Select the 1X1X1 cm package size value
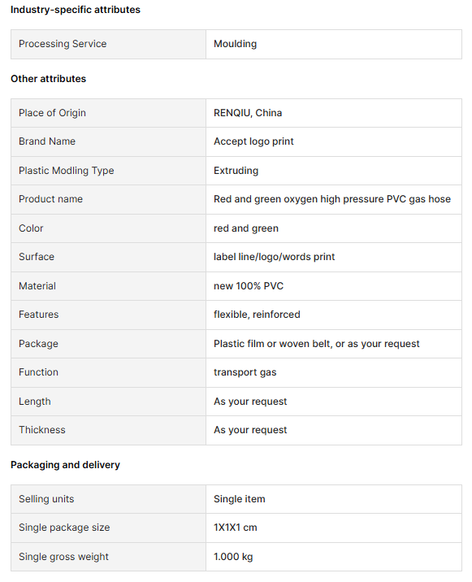Image resolution: width=472 pixels, height=582 pixels. [x=236, y=528]
